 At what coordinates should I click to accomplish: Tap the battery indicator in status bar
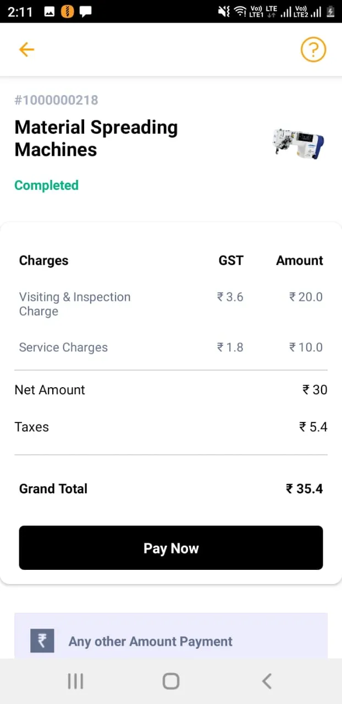[x=331, y=12]
